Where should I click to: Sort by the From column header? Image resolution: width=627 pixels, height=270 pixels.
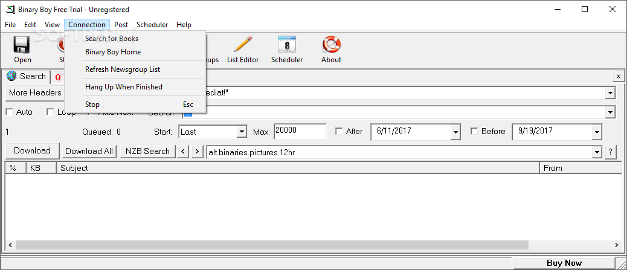point(581,169)
